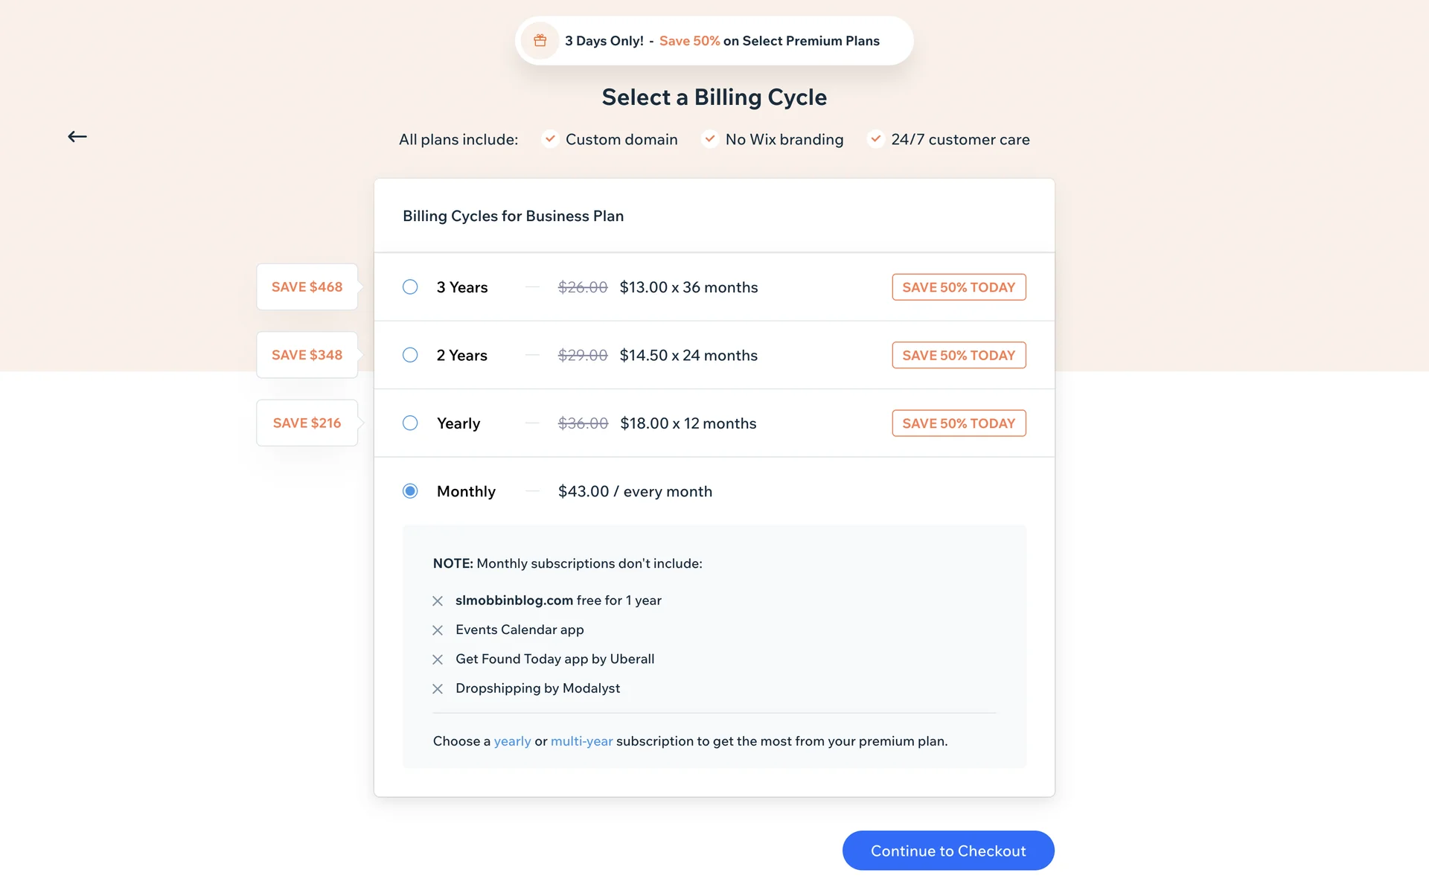Click SAVE 50% TODAY badge on Yearly row
This screenshot has width=1429, height=893.
pyautogui.click(x=959, y=423)
